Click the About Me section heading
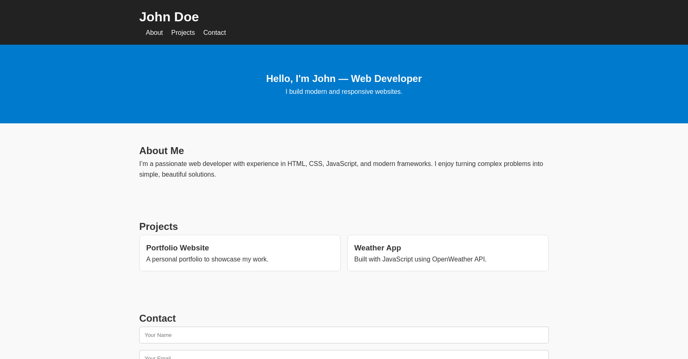This screenshot has width=688, height=359. (x=161, y=151)
